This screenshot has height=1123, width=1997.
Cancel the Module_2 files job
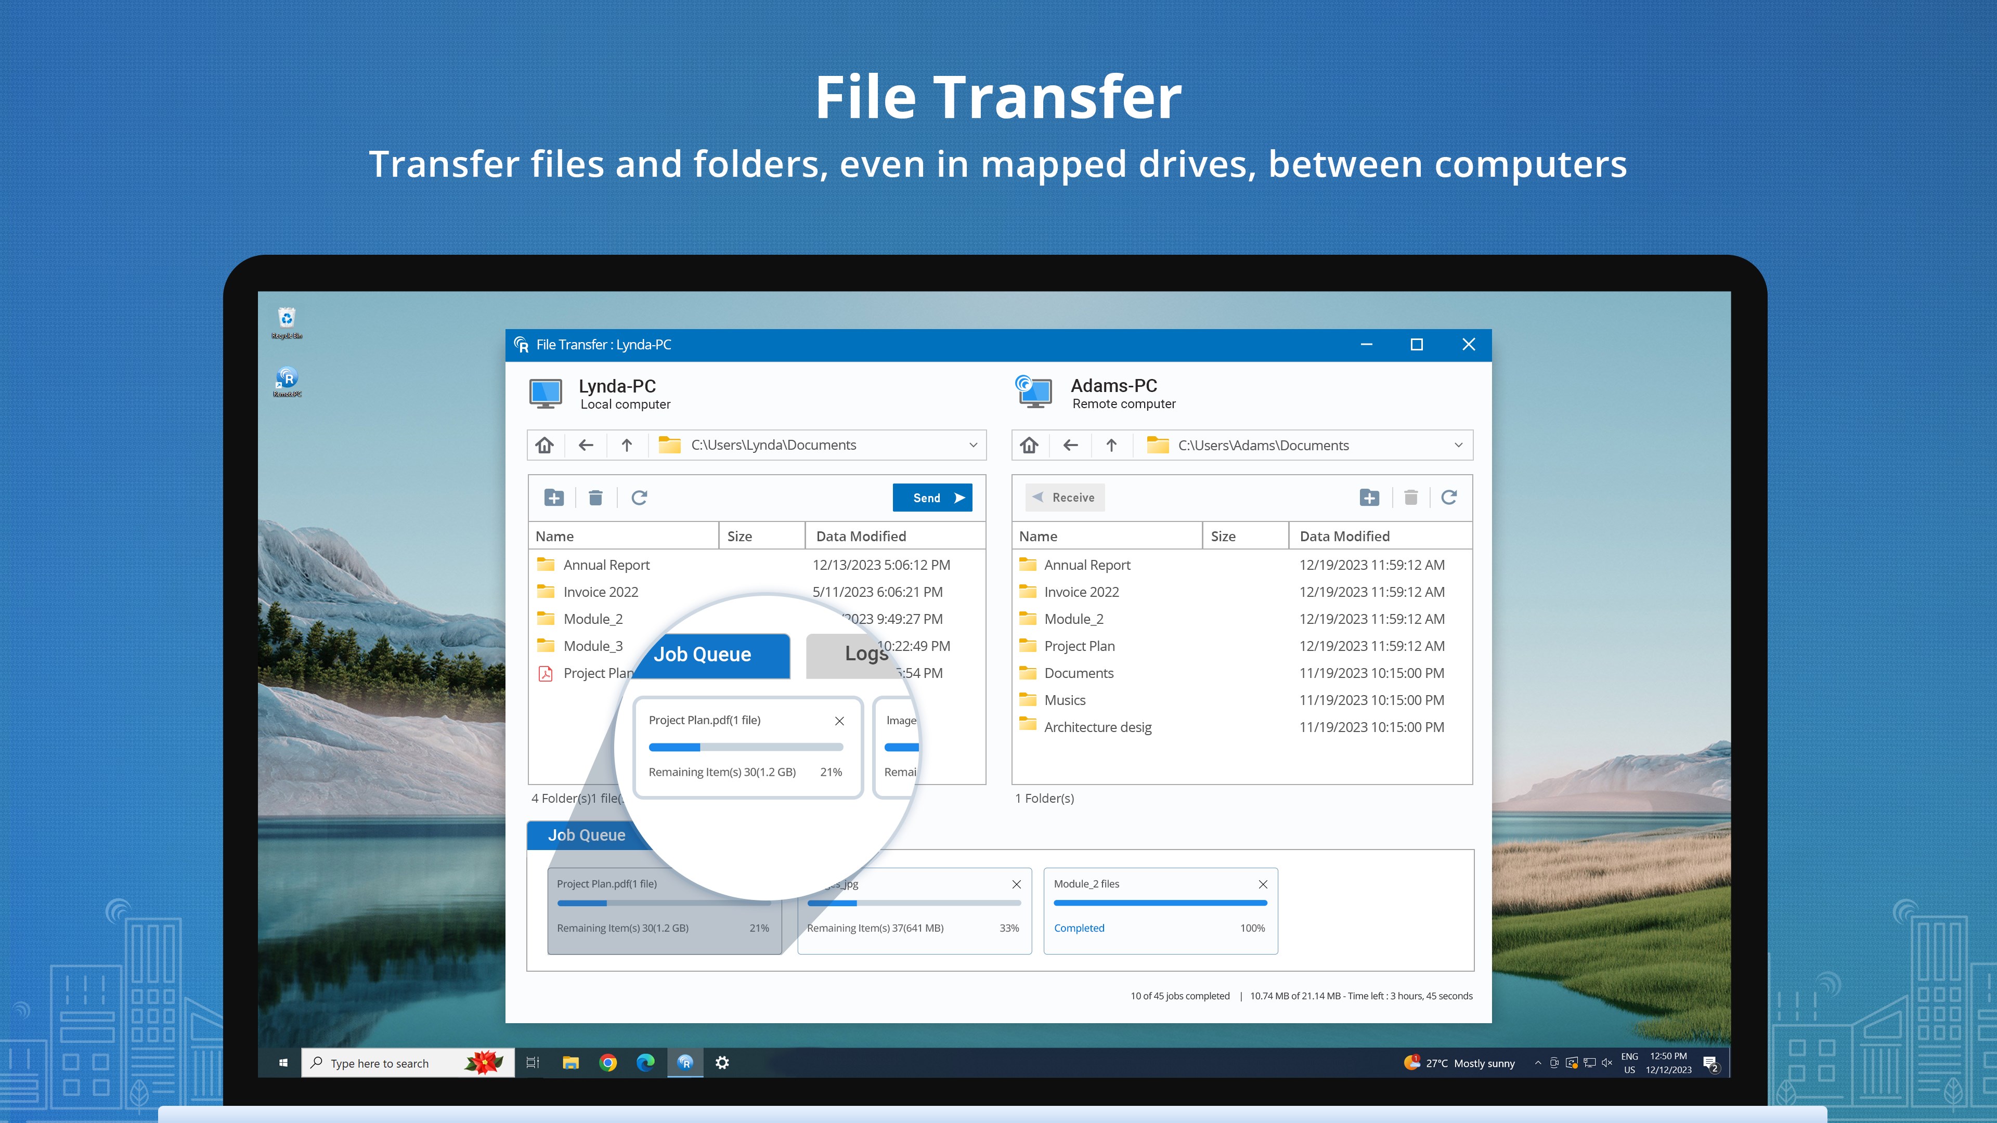(x=1263, y=883)
